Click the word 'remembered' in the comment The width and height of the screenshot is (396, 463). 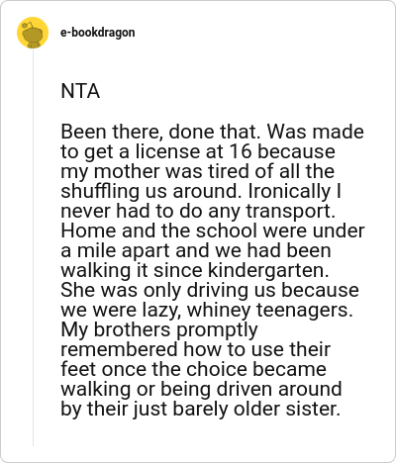click(x=119, y=349)
